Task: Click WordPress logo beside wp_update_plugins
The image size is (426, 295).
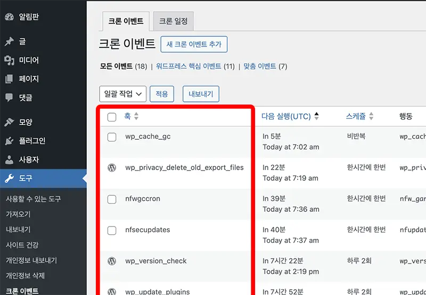Action: pyautogui.click(x=112, y=292)
